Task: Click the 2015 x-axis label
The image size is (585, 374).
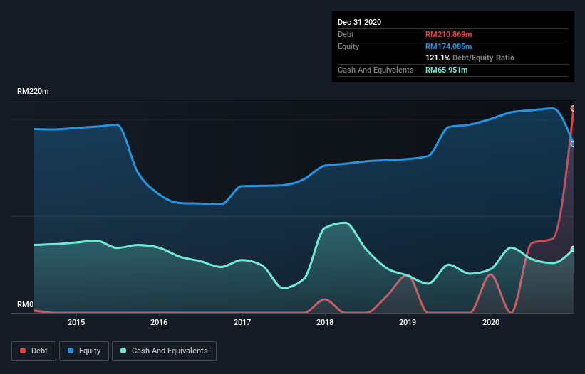Action: coord(76,322)
